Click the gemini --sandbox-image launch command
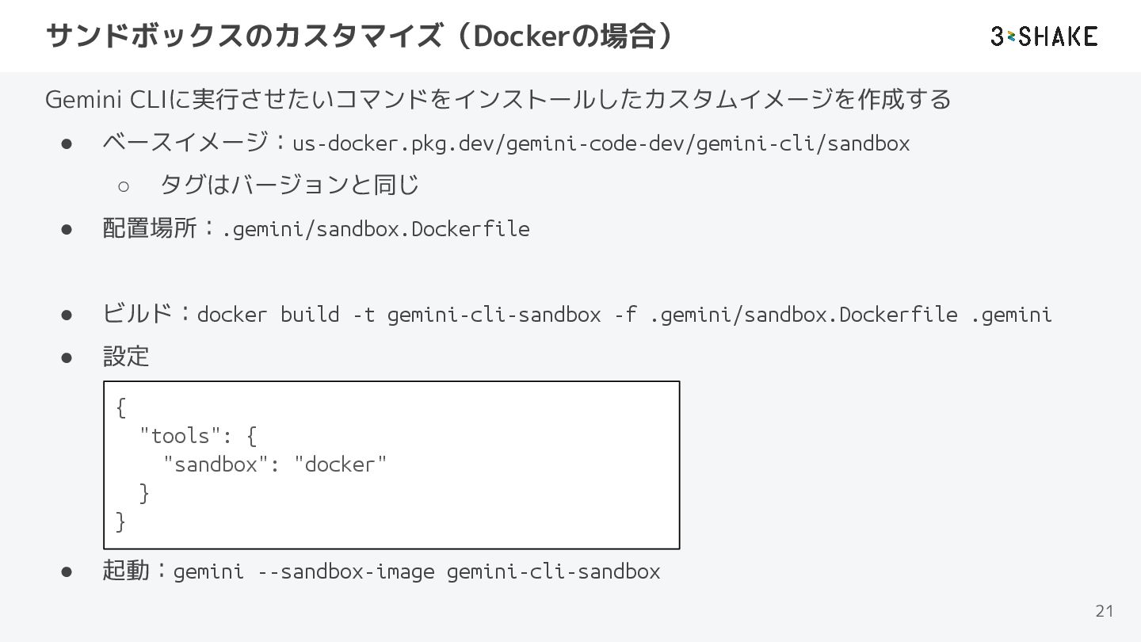 [416, 571]
